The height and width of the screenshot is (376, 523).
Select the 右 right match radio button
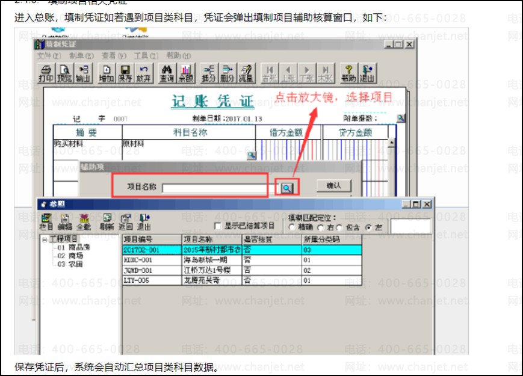pos(321,227)
